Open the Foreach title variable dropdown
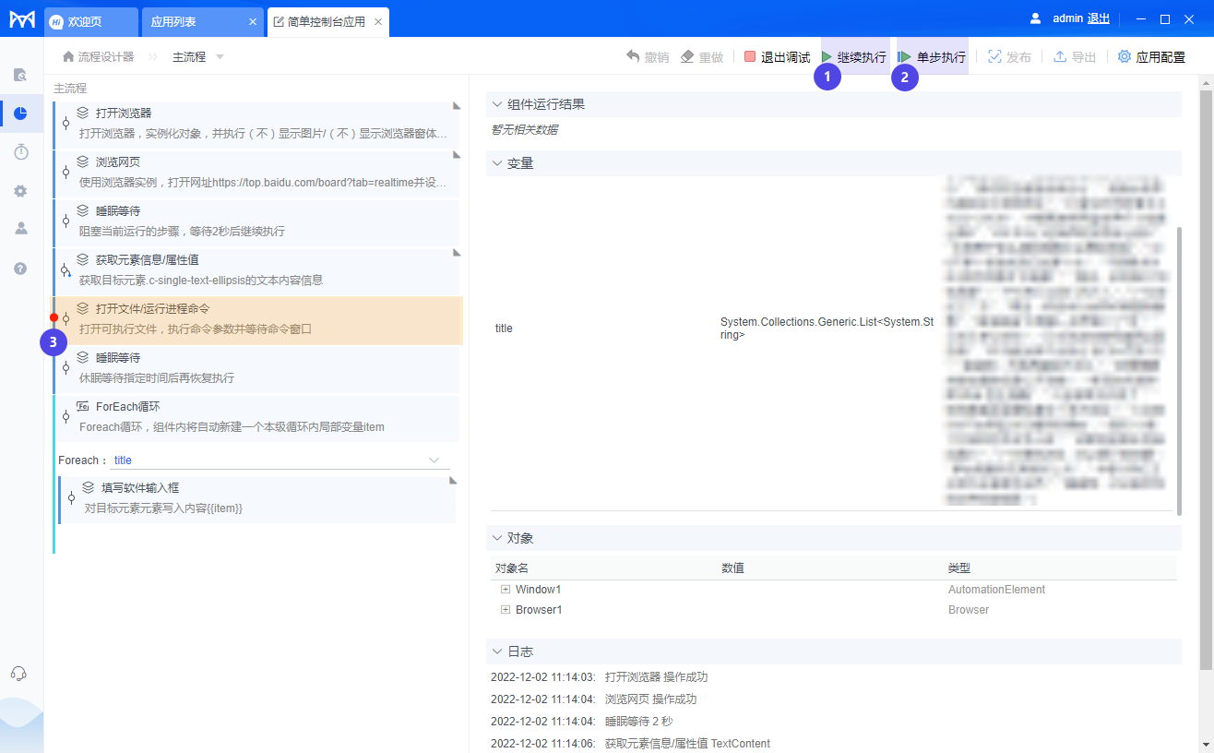The width and height of the screenshot is (1214, 753). 434,460
